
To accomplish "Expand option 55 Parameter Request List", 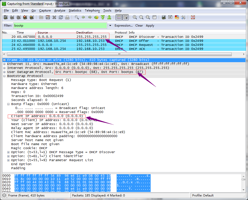I will [8, 160].
